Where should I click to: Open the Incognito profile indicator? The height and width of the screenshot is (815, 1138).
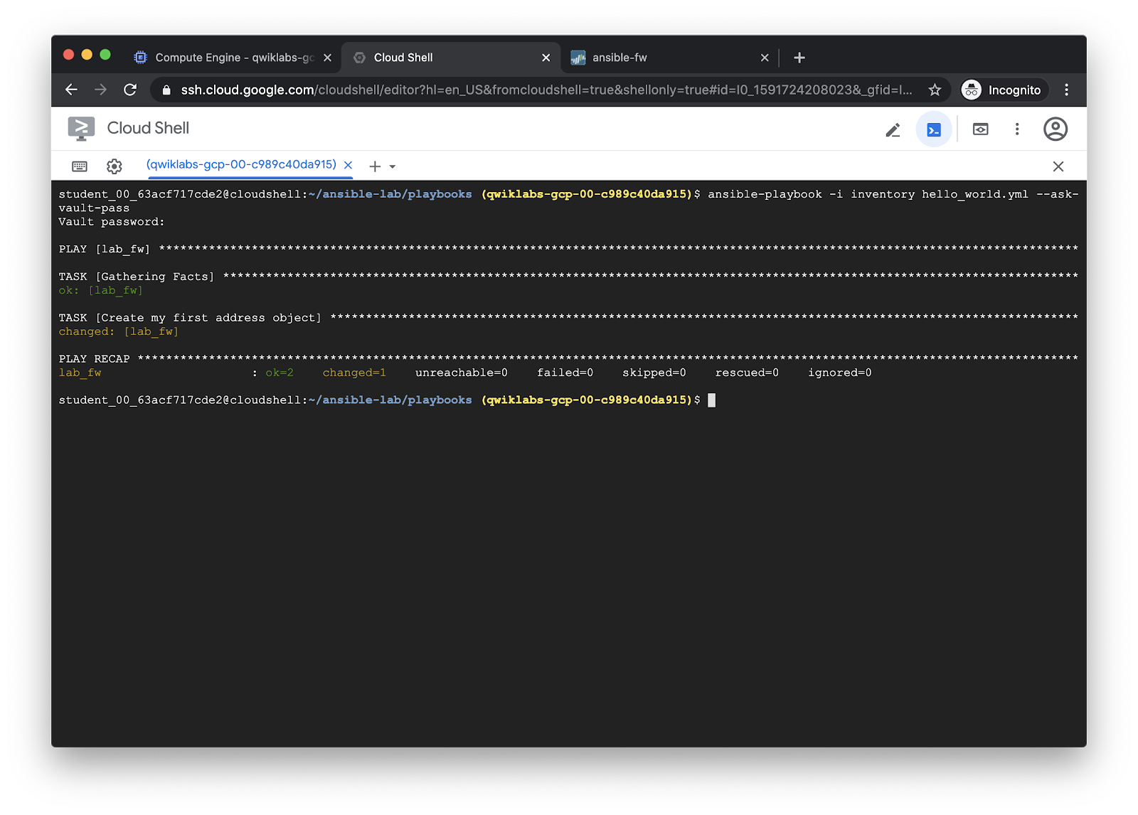point(1004,90)
